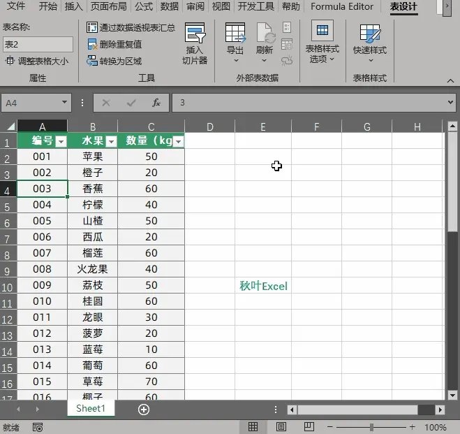Image resolution: width=460 pixels, height=434 pixels.
Task: Click vertical scrollbar down arrow
Action: [x=452, y=396]
